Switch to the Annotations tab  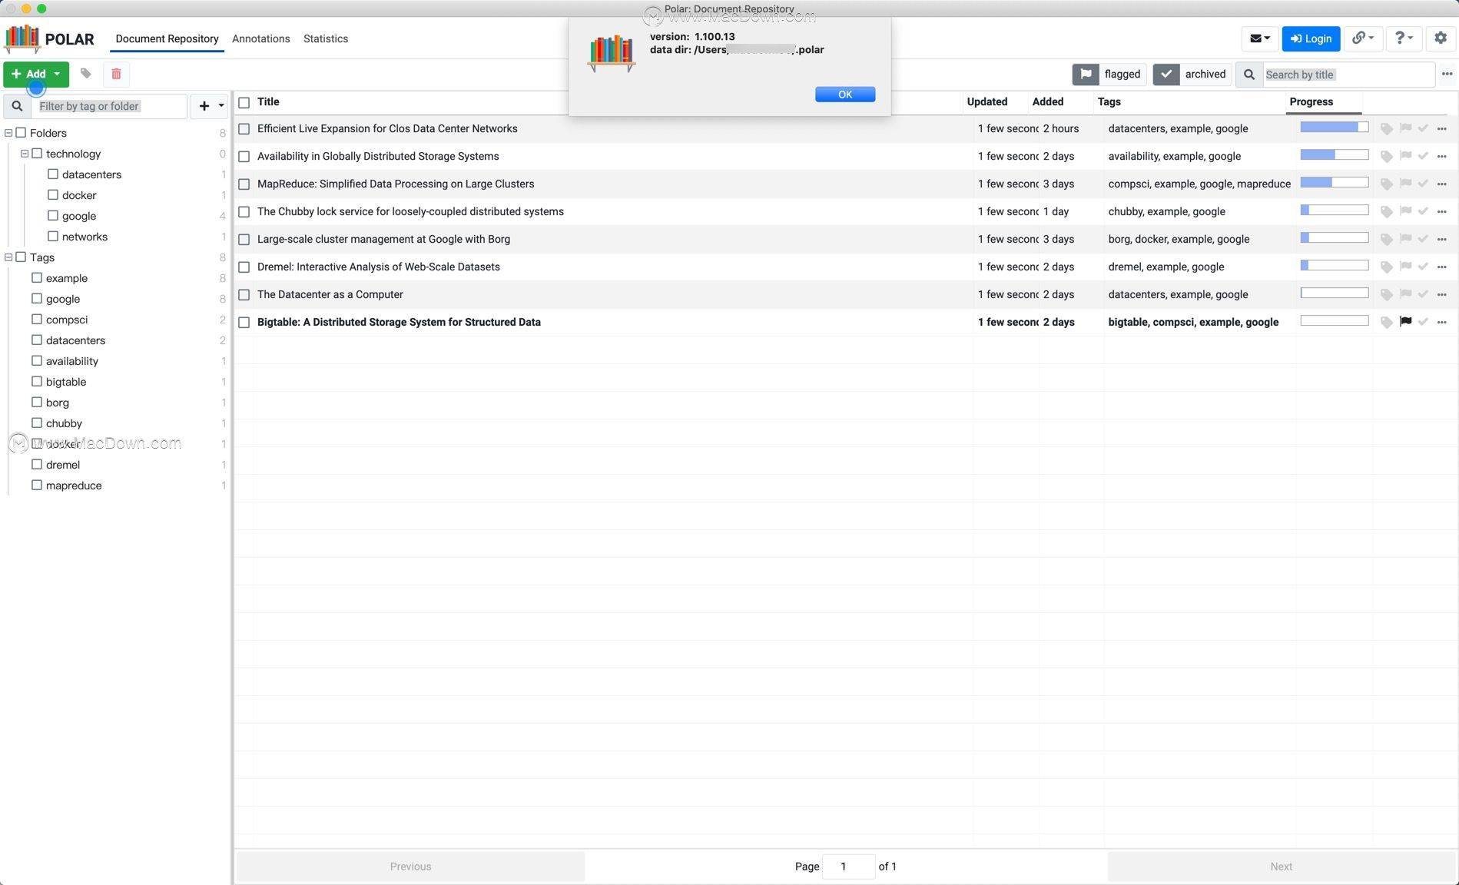[x=260, y=38]
